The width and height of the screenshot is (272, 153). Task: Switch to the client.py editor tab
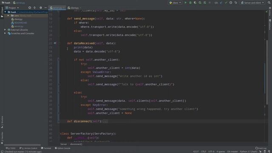[74, 8]
